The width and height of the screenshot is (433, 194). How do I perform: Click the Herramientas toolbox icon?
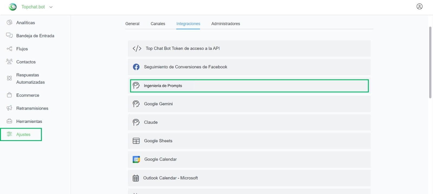click(9, 121)
